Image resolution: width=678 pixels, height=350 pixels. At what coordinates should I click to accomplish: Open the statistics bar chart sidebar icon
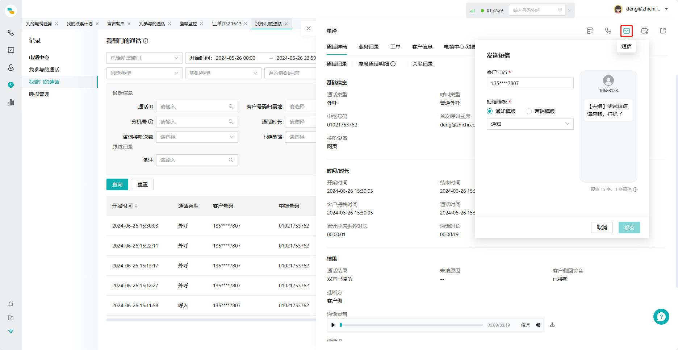(11, 102)
